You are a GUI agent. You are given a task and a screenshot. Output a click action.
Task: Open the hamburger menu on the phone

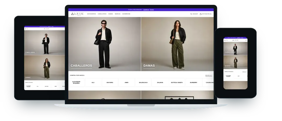coord(225,40)
